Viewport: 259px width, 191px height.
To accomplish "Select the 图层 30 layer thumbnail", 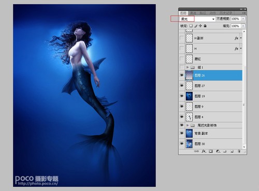I will coord(189,144).
